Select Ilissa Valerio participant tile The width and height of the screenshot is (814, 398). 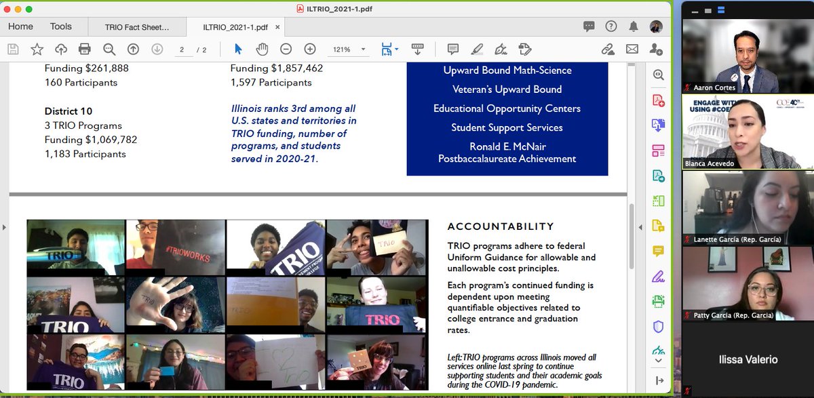(748, 360)
